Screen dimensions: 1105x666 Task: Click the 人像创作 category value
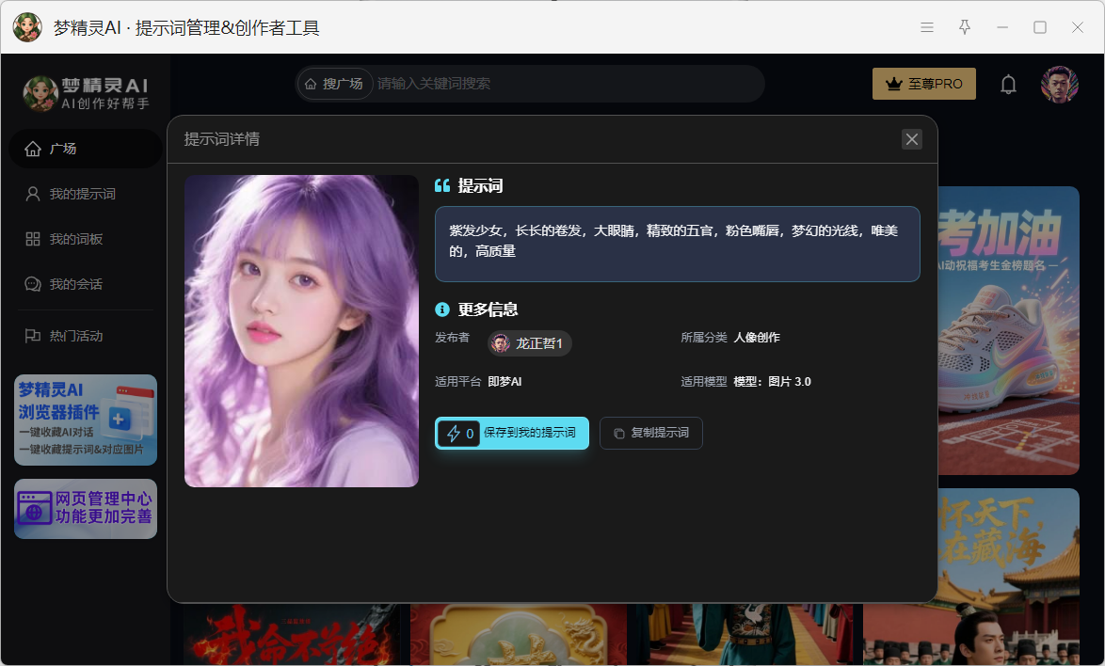pyautogui.click(x=757, y=337)
